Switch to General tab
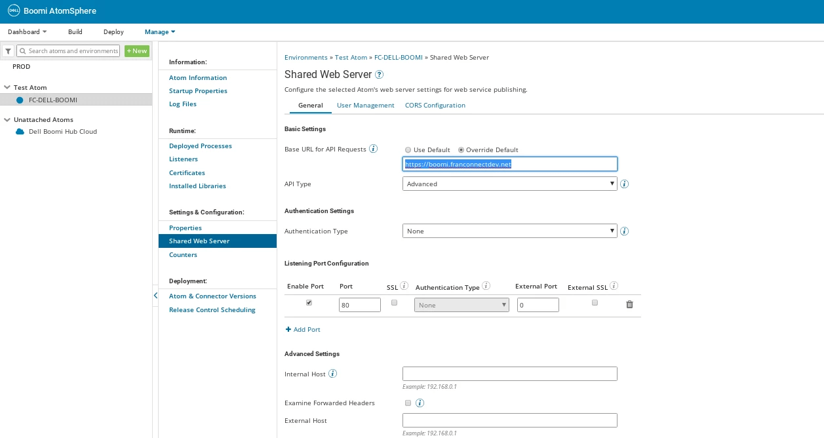This screenshot has width=824, height=438. pyautogui.click(x=310, y=105)
